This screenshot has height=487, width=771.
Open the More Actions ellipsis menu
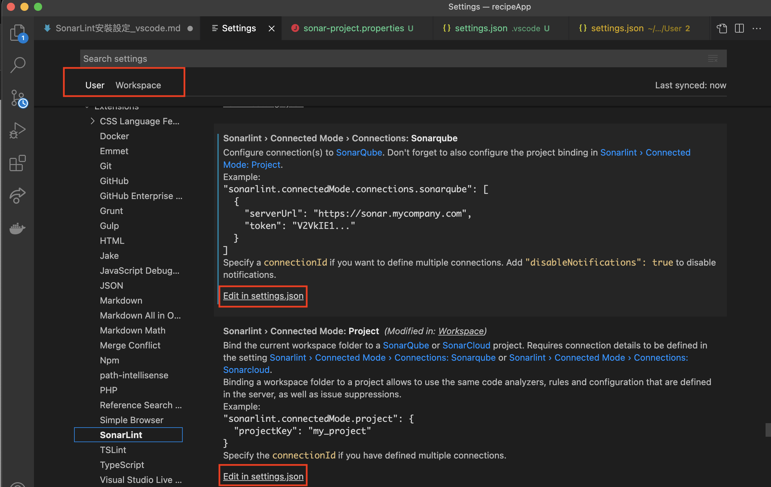pos(757,28)
